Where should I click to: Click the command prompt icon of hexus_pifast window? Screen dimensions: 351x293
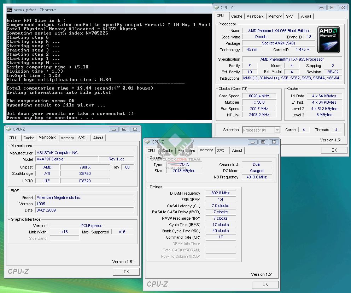pos(10,10)
